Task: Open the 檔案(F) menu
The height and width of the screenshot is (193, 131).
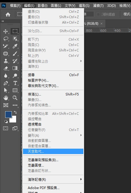Action: click(15, 6)
